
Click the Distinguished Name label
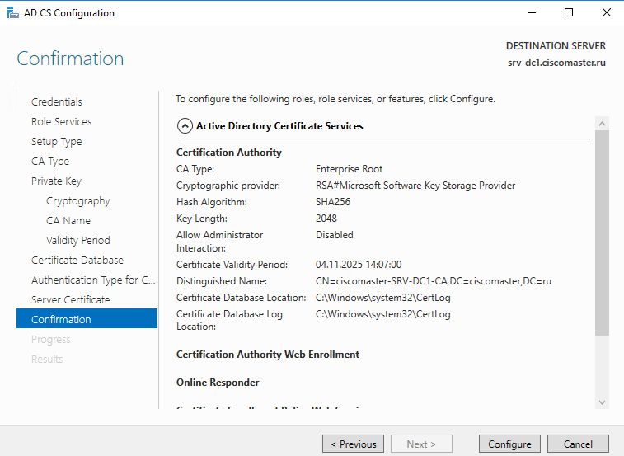[x=222, y=281]
